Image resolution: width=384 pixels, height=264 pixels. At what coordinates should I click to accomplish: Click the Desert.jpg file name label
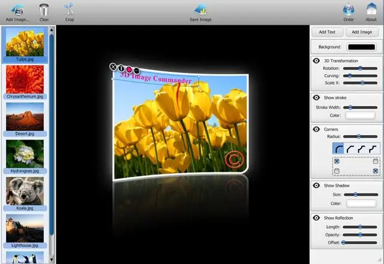(25, 133)
